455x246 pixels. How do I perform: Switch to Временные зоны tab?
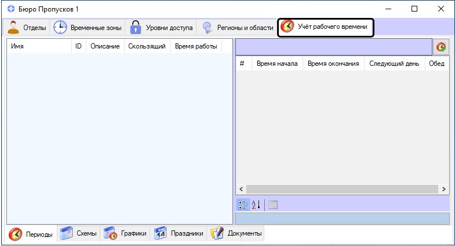click(88, 28)
